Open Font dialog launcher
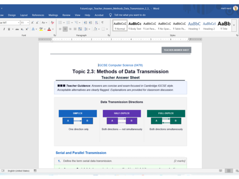This screenshot has height=179, width=239. 54,35
